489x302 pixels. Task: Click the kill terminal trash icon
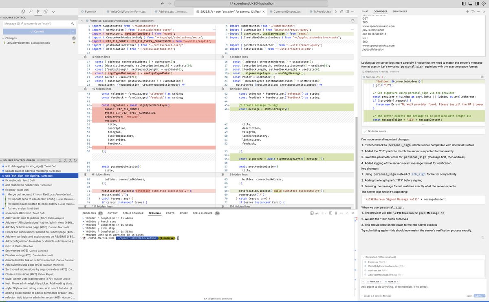click(337, 213)
